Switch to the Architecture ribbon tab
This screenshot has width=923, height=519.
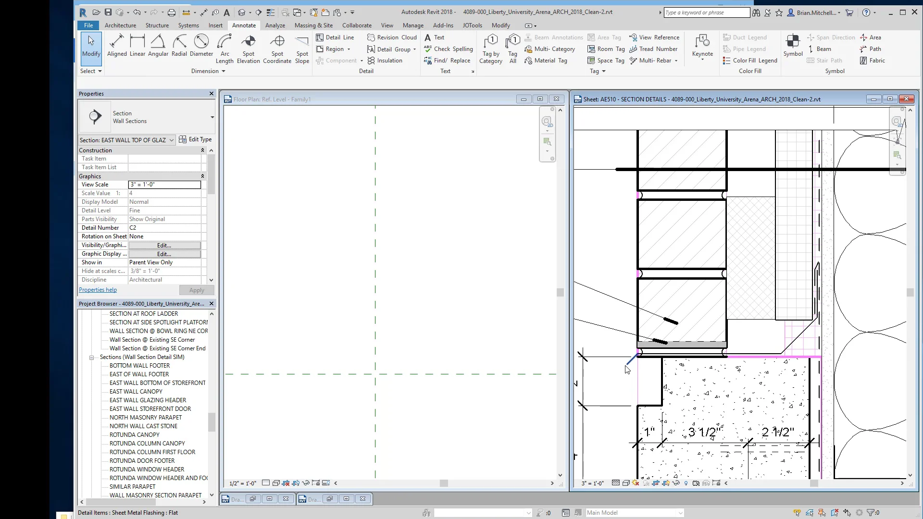(x=121, y=25)
